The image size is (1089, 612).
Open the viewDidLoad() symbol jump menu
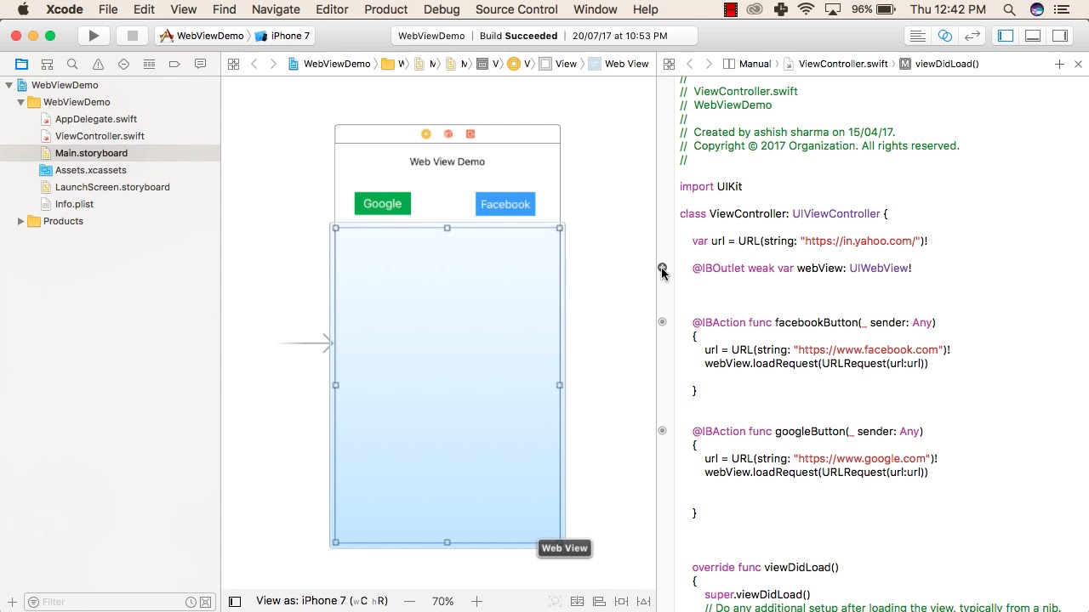[x=939, y=64]
